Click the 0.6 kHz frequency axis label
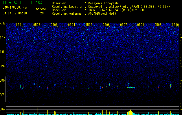Screen dimensions: 182x115 (x=3, y=109)
